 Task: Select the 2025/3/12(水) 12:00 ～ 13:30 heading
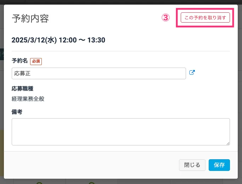pos(58,40)
